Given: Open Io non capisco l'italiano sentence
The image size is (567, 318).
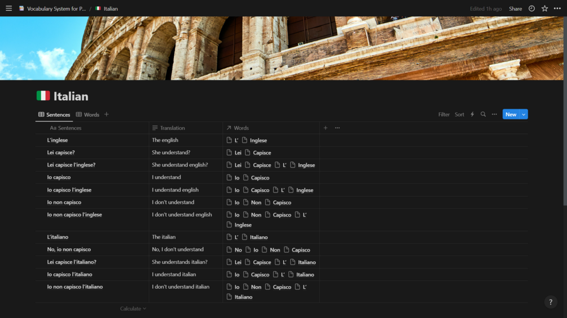Looking at the screenshot, I should point(75,287).
